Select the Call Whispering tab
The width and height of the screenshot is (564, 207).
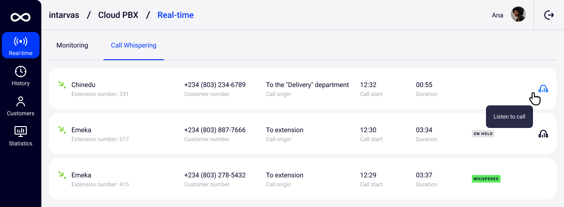pyautogui.click(x=133, y=46)
